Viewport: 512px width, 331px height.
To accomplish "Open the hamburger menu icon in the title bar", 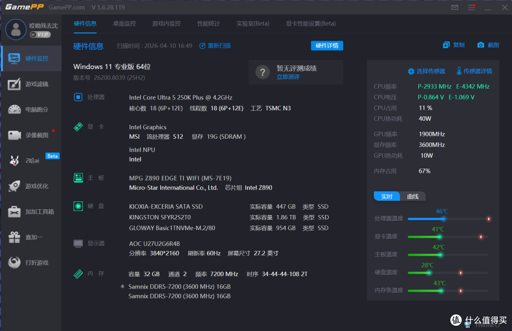I will [472, 8].
